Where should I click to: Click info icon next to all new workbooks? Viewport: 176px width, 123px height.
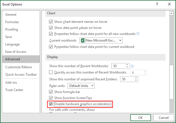[x=138, y=34]
